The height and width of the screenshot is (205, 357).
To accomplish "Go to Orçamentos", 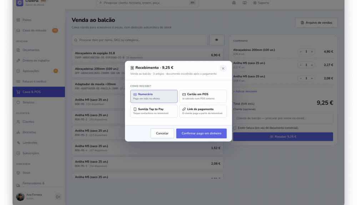I will point(39,50).
